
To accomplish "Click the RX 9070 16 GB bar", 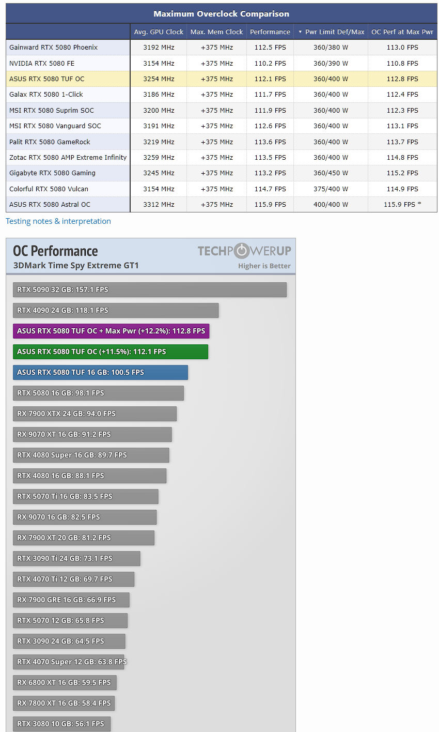I will (85, 517).
